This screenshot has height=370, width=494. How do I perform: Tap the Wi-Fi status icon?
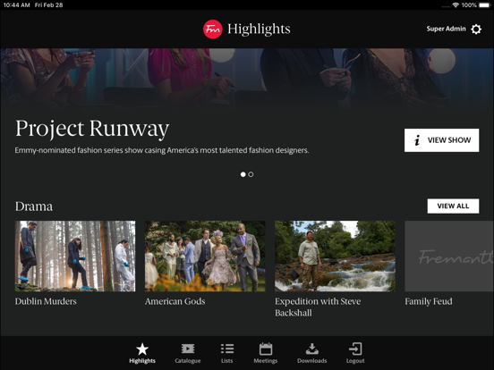[456, 5]
